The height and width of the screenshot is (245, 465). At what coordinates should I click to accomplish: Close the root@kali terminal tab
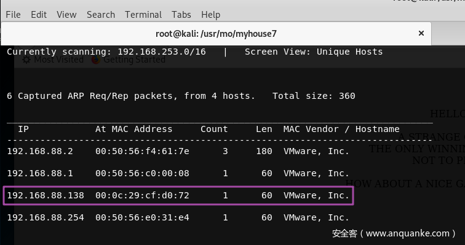point(421,33)
